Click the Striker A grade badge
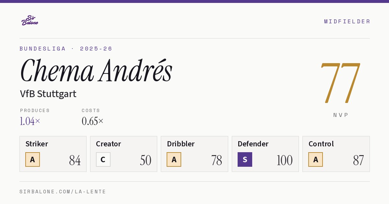This screenshot has height=204, width=389. [32, 160]
